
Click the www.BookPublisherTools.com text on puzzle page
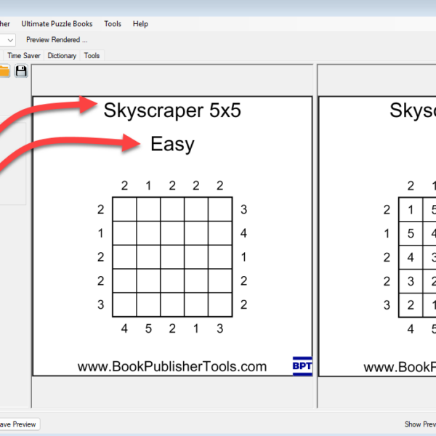pos(172,367)
